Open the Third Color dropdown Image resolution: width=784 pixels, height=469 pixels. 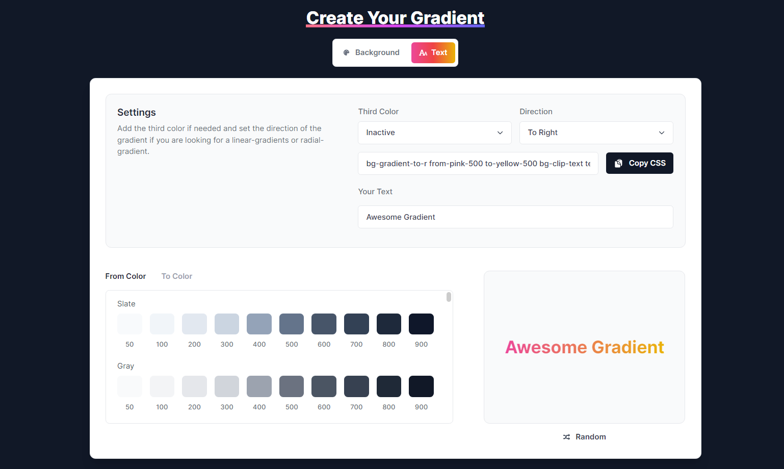[x=435, y=133]
